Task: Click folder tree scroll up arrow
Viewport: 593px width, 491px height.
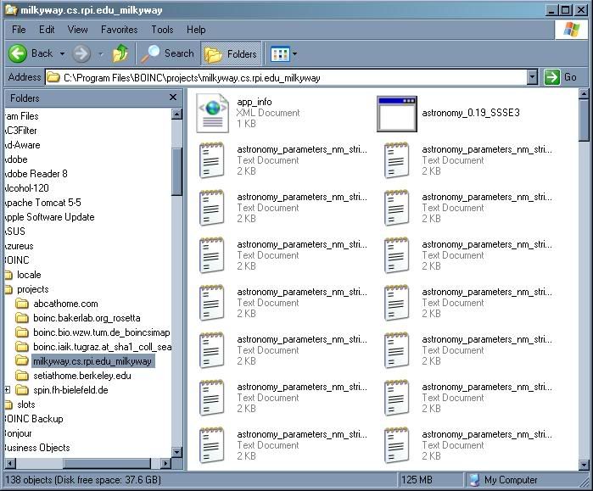Action: pyautogui.click(x=176, y=114)
